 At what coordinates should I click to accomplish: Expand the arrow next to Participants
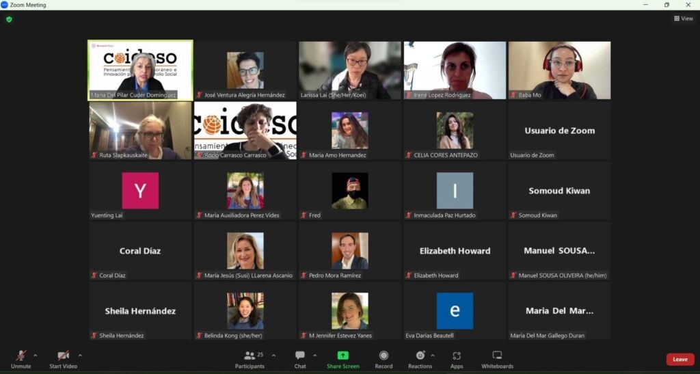click(x=273, y=356)
